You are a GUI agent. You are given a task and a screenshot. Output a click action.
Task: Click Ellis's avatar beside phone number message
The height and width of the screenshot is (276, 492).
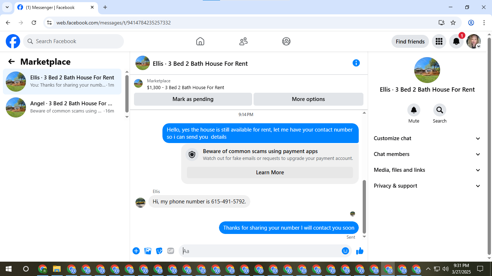pyautogui.click(x=140, y=202)
